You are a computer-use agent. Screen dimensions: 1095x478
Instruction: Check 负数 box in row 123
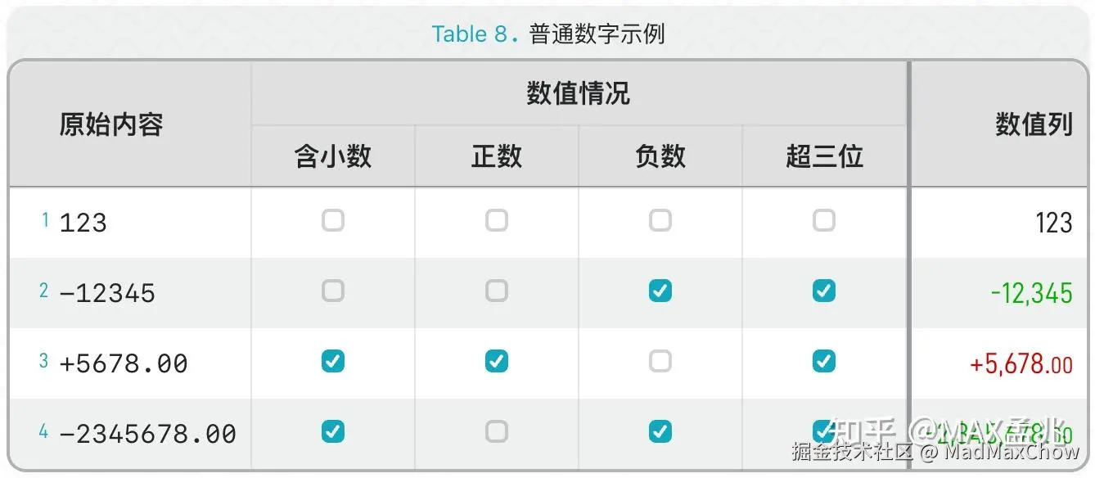[660, 220]
